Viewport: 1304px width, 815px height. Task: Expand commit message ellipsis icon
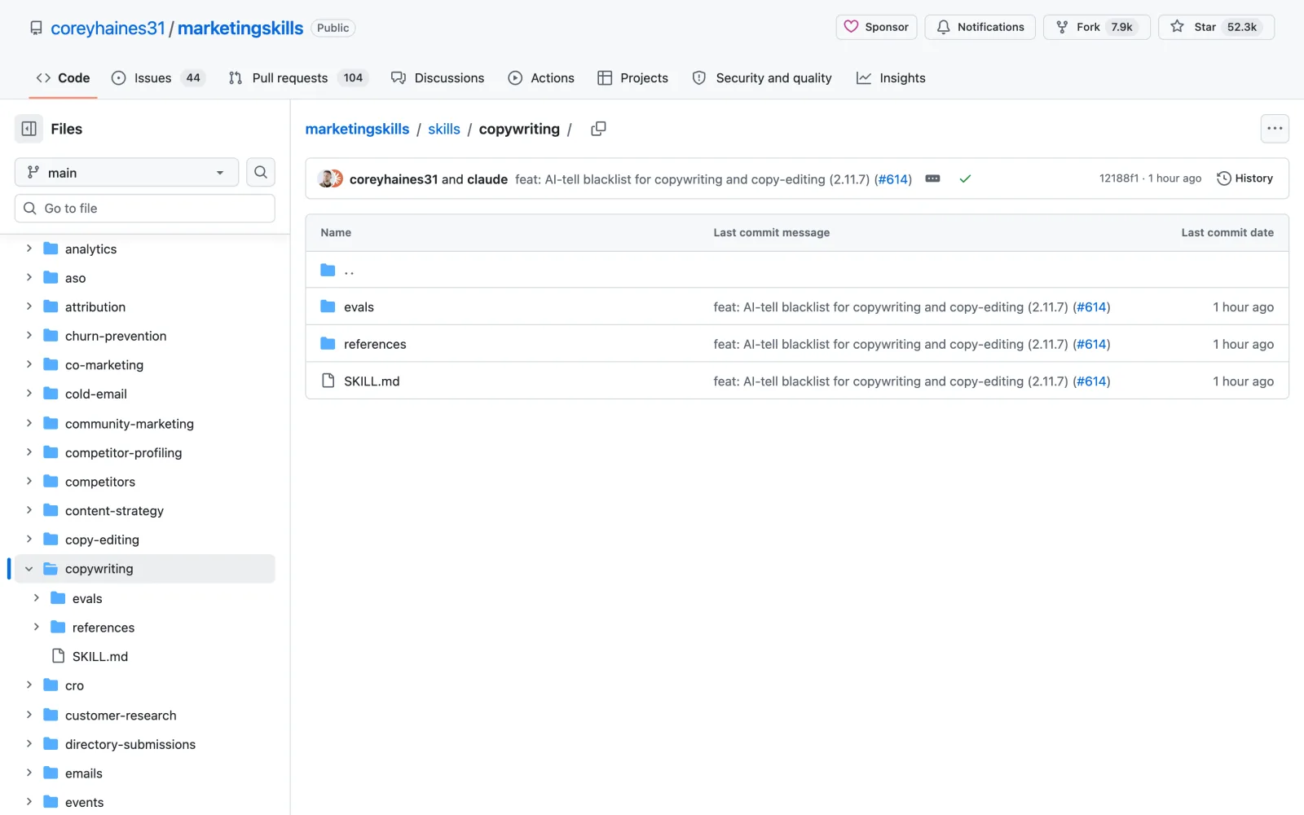point(932,178)
